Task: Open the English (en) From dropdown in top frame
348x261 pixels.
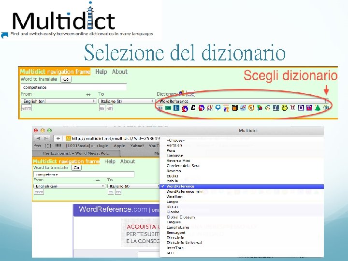Action: tap(59, 101)
